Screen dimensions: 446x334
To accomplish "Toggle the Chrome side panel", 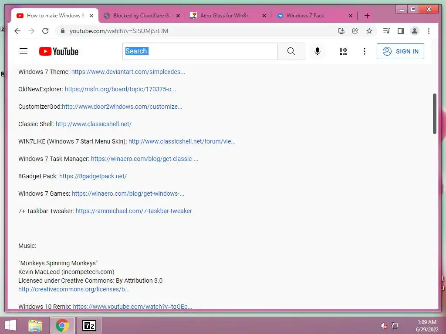I will [x=401, y=31].
